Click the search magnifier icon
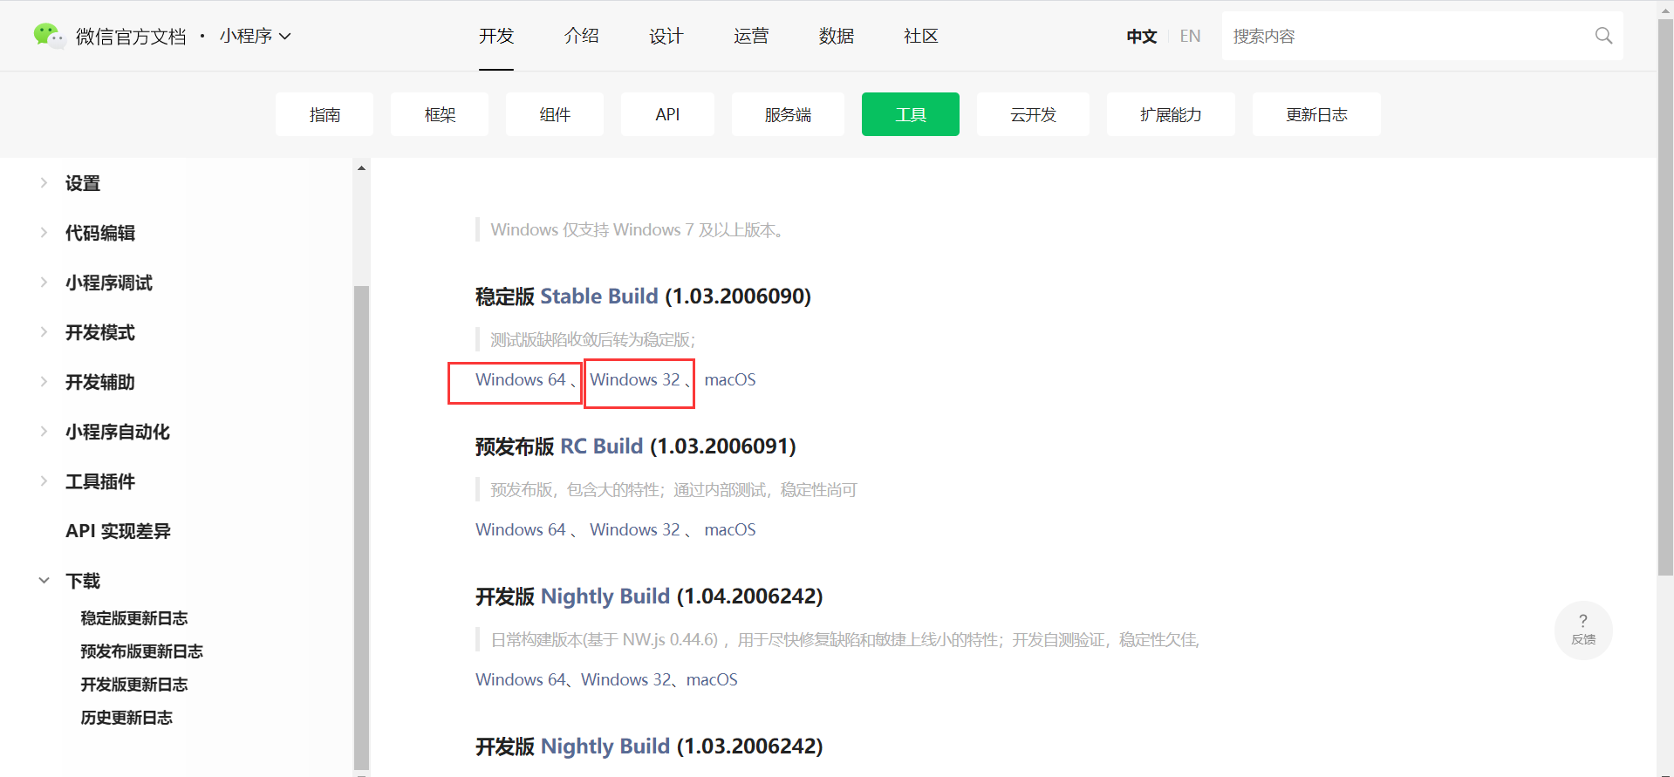The image size is (1674, 777). (1603, 36)
